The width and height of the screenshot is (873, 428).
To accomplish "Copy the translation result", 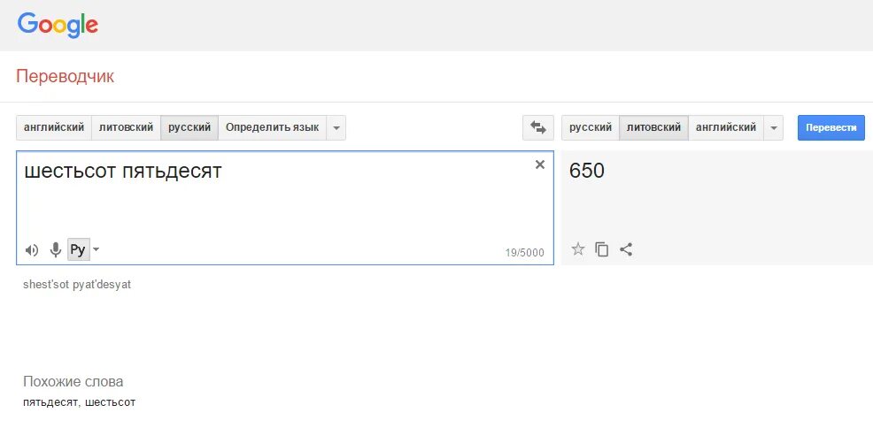I will [602, 249].
